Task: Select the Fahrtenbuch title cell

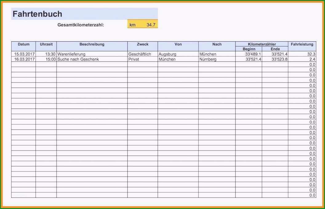Action: pyautogui.click(x=85, y=14)
